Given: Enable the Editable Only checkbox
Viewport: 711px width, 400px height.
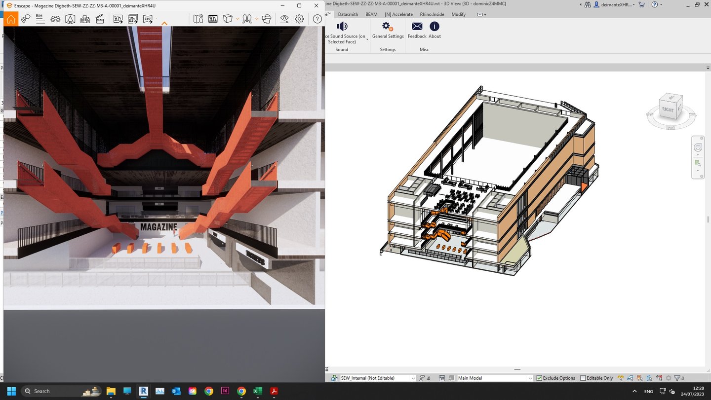Looking at the screenshot, I should (583, 378).
